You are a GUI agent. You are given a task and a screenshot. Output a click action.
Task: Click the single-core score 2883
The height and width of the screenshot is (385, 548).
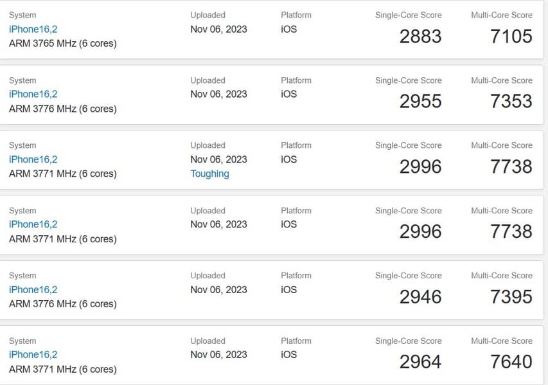click(x=420, y=37)
